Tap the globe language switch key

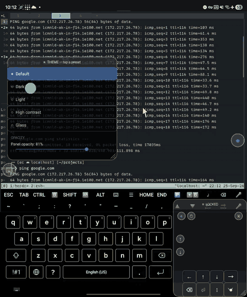tap(36, 272)
